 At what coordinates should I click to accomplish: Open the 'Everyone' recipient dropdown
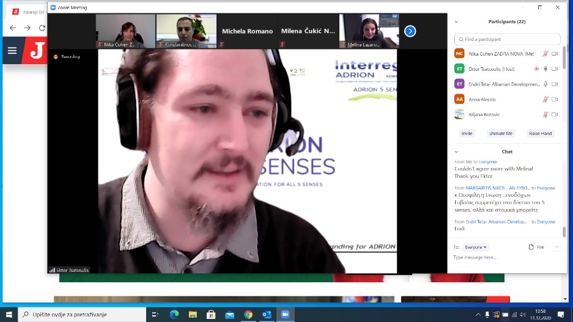coord(476,247)
